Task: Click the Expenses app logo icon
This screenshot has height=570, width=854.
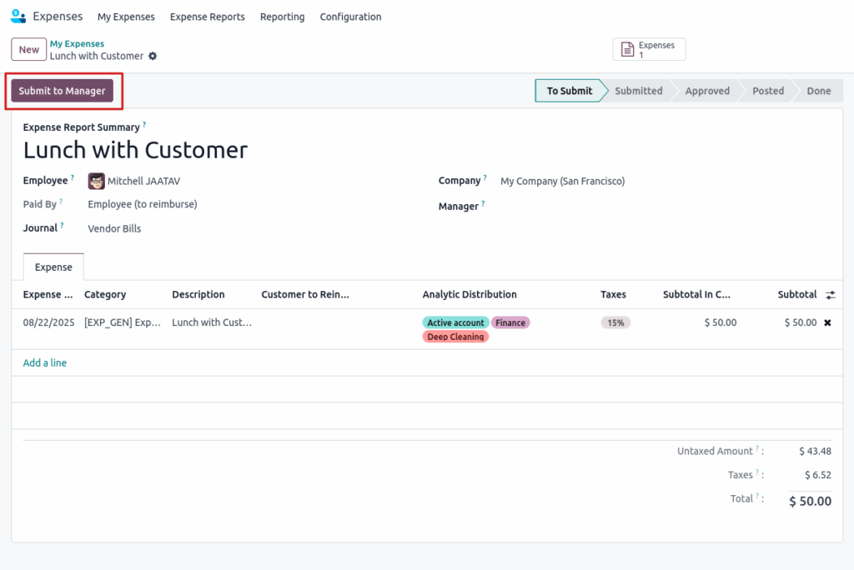Action: [x=18, y=16]
